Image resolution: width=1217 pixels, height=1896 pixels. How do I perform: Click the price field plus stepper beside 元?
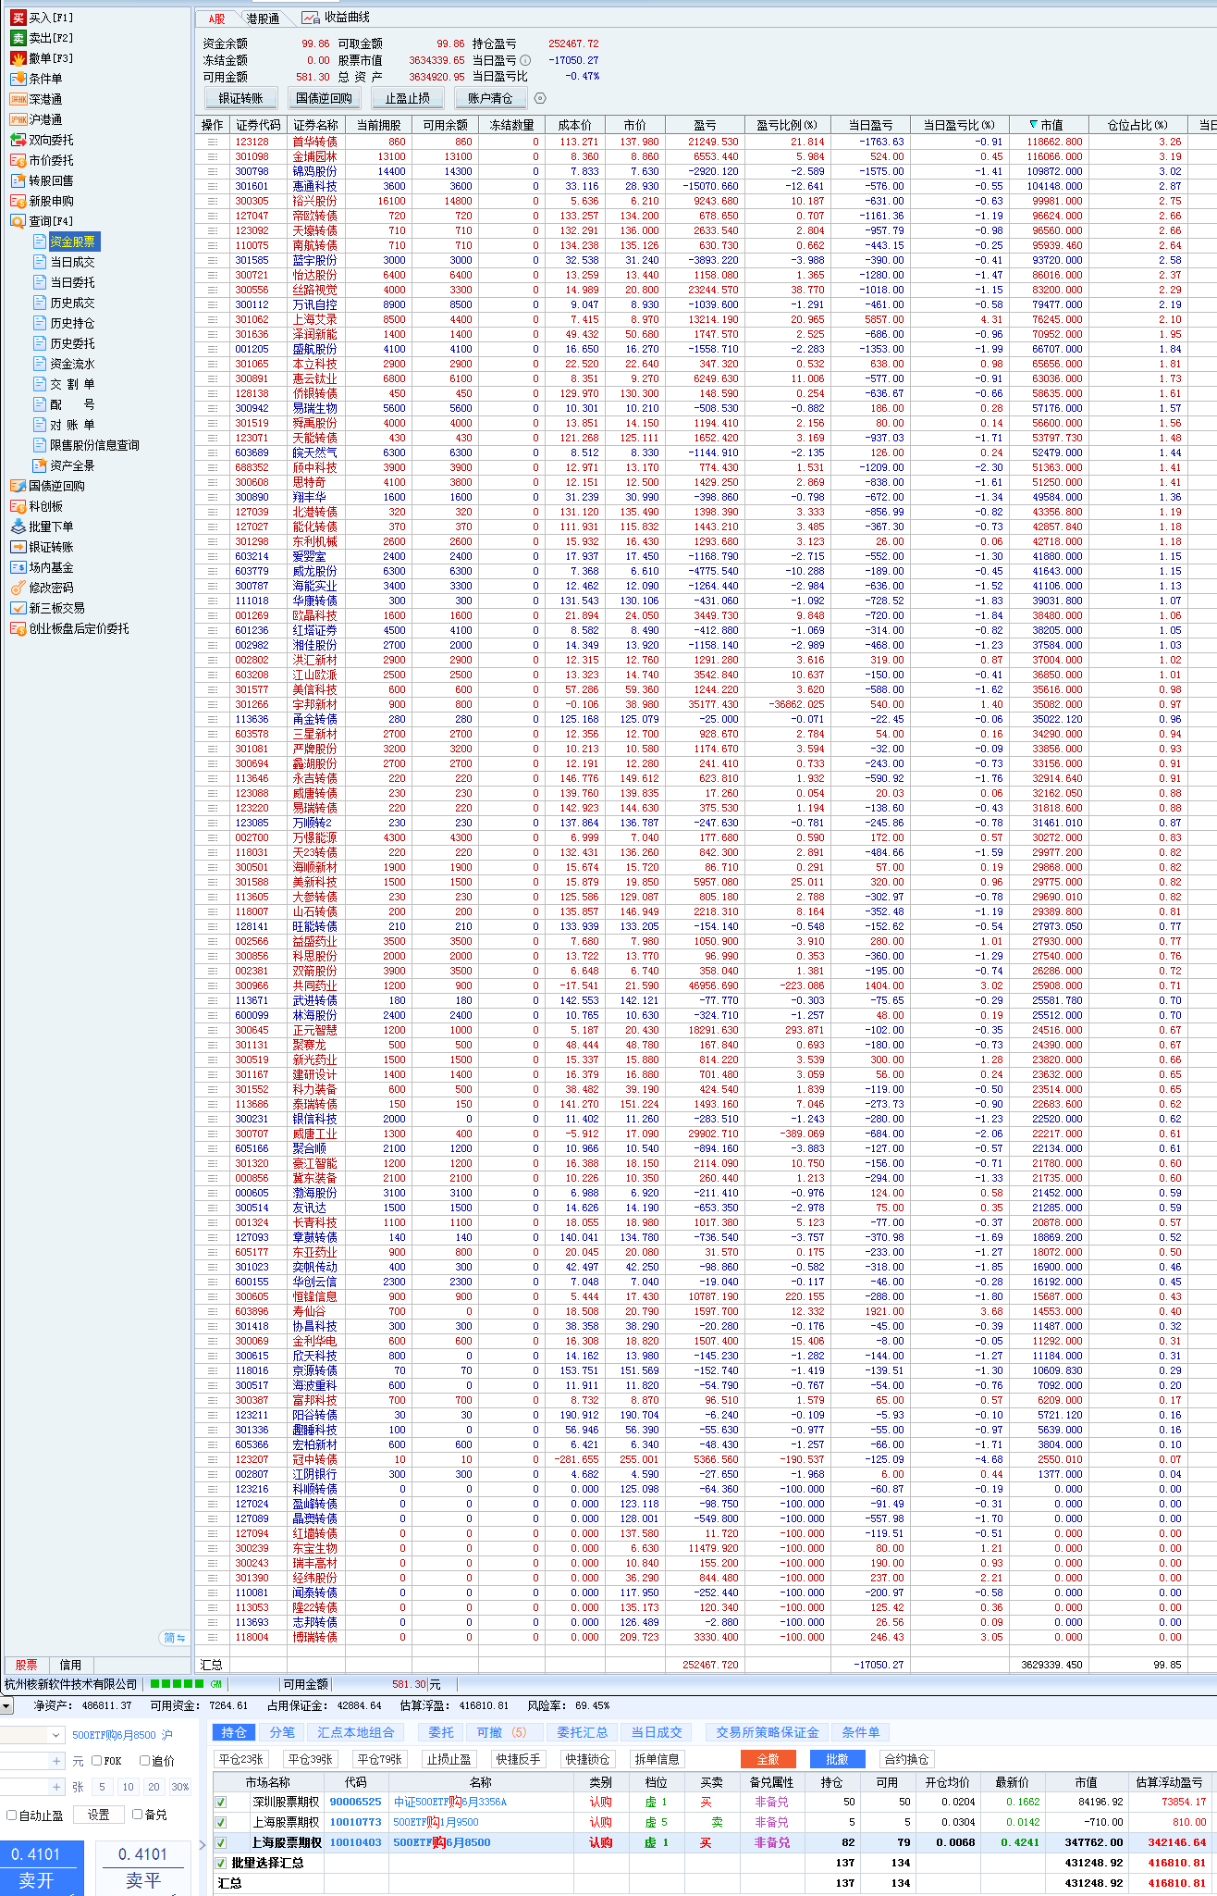pos(57,1761)
